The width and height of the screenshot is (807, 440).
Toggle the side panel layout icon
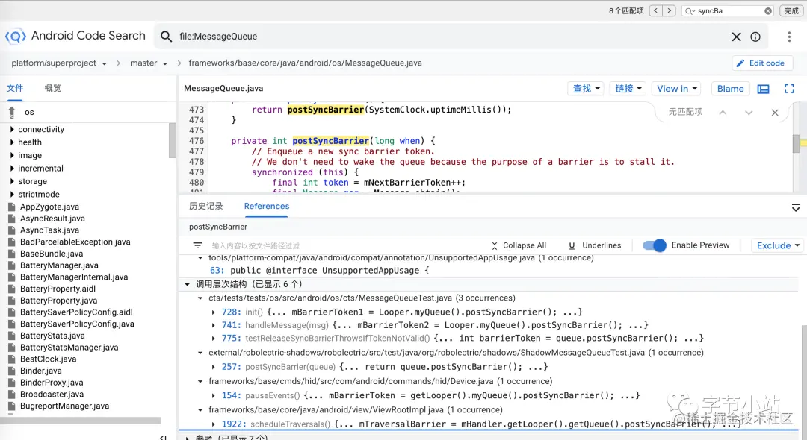(x=763, y=89)
